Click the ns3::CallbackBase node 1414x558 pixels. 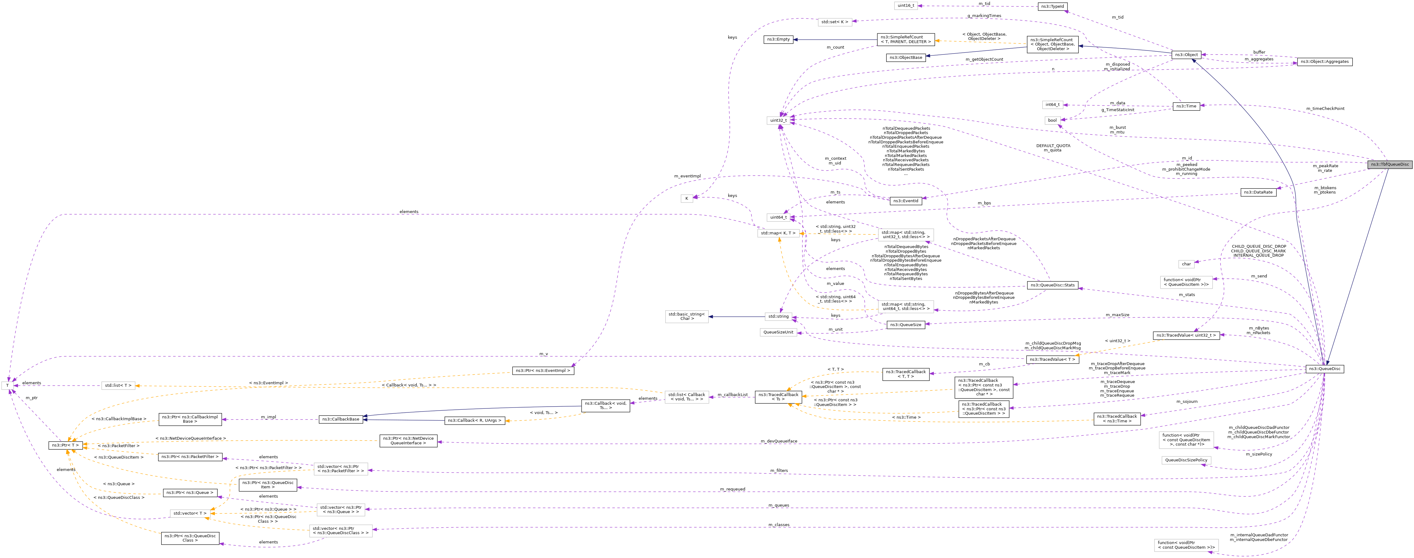coord(340,420)
